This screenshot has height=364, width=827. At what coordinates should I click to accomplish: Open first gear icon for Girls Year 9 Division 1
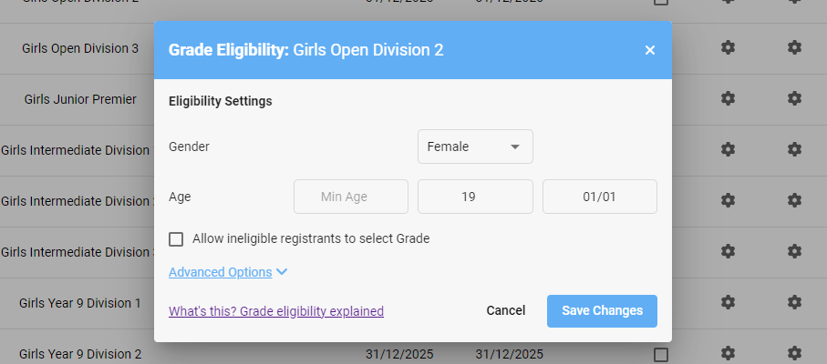pos(728,302)
